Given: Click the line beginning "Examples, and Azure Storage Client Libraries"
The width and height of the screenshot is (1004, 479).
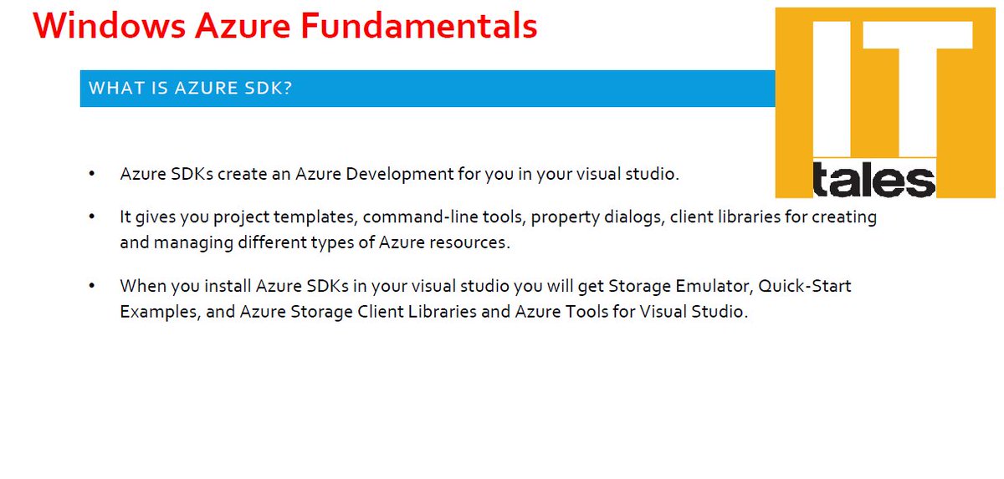Looking at the screenshot, I should [433, 312].
